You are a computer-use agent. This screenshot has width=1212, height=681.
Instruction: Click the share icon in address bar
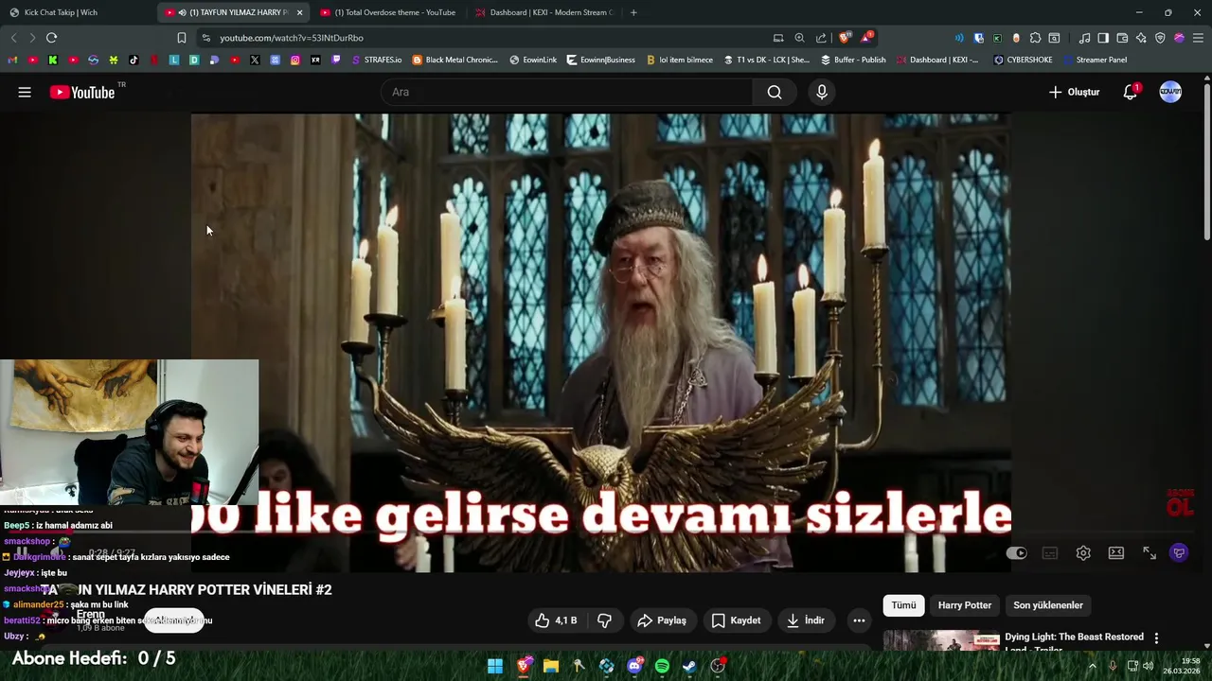coord(820,38)
